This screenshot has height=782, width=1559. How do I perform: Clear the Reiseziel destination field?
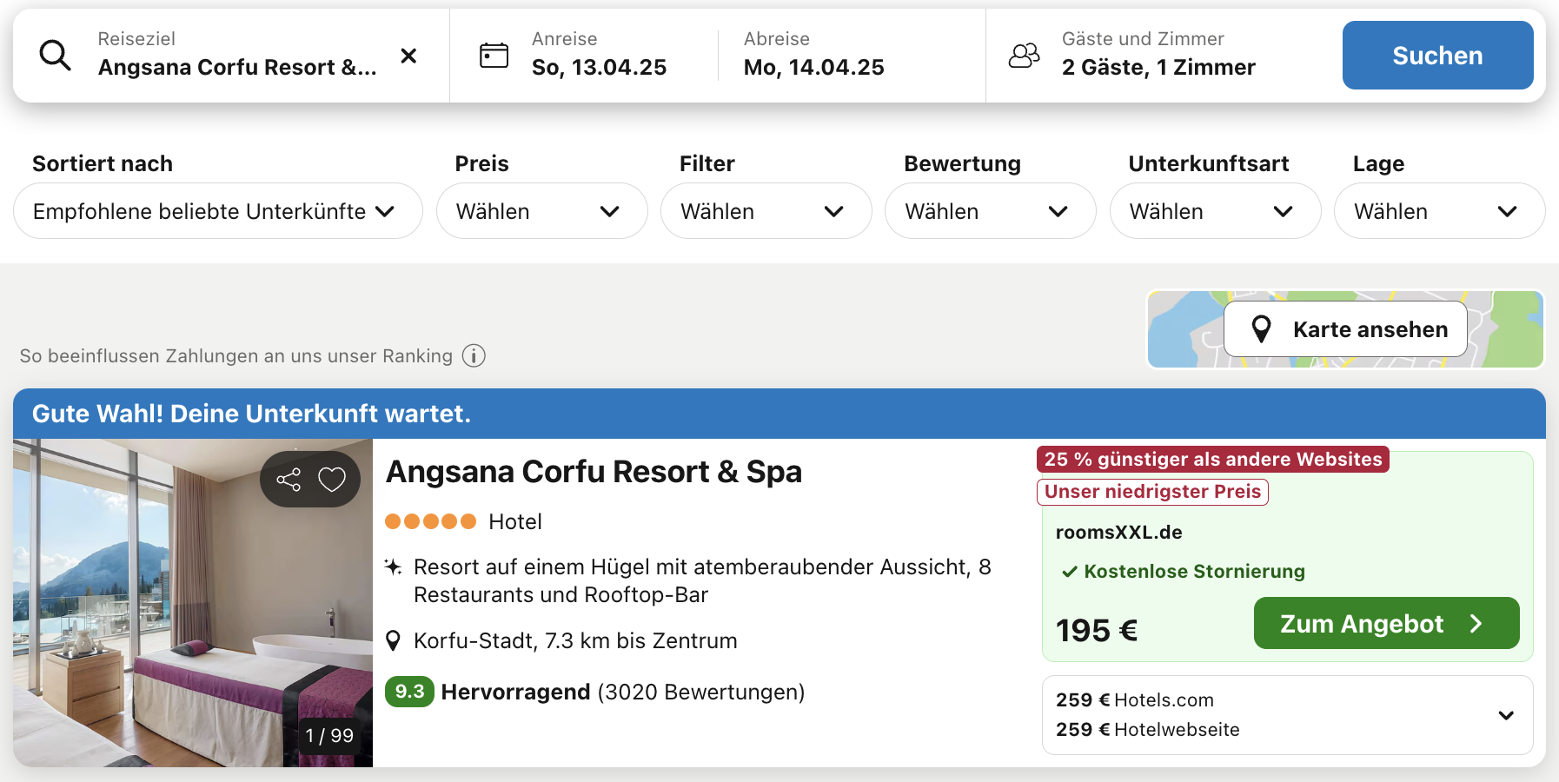[408, 56]
